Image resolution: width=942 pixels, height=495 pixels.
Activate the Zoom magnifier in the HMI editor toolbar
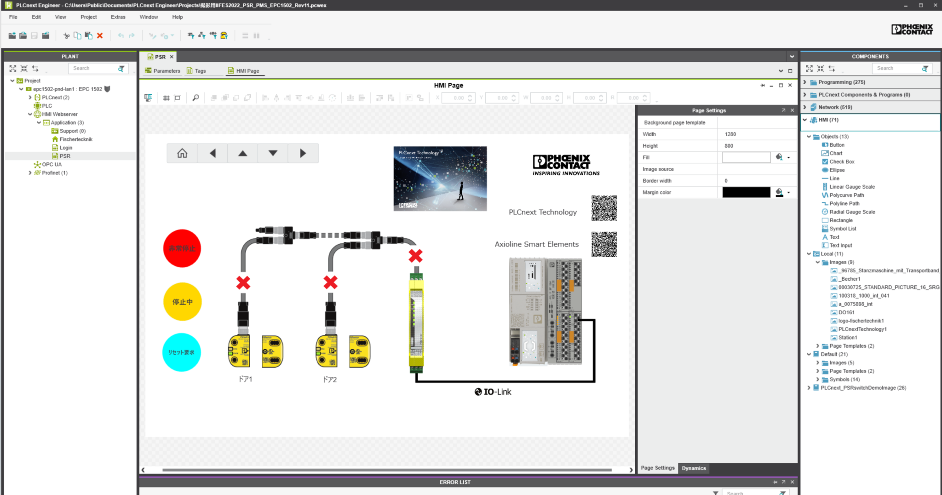195,98
